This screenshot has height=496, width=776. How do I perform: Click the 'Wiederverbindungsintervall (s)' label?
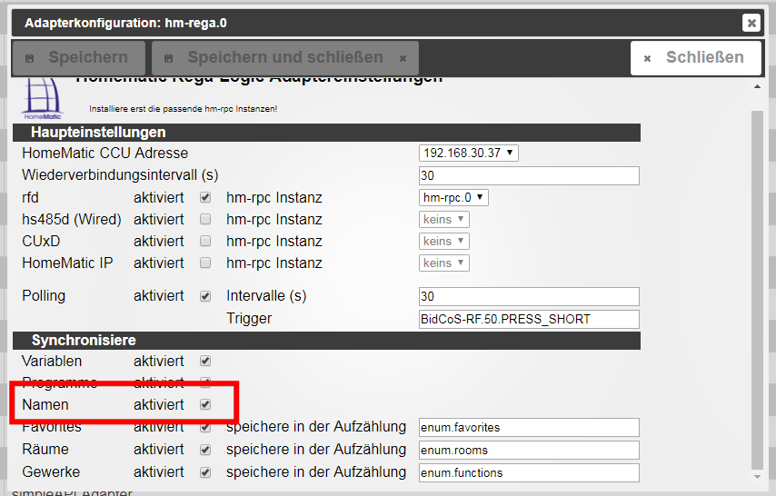120,174
